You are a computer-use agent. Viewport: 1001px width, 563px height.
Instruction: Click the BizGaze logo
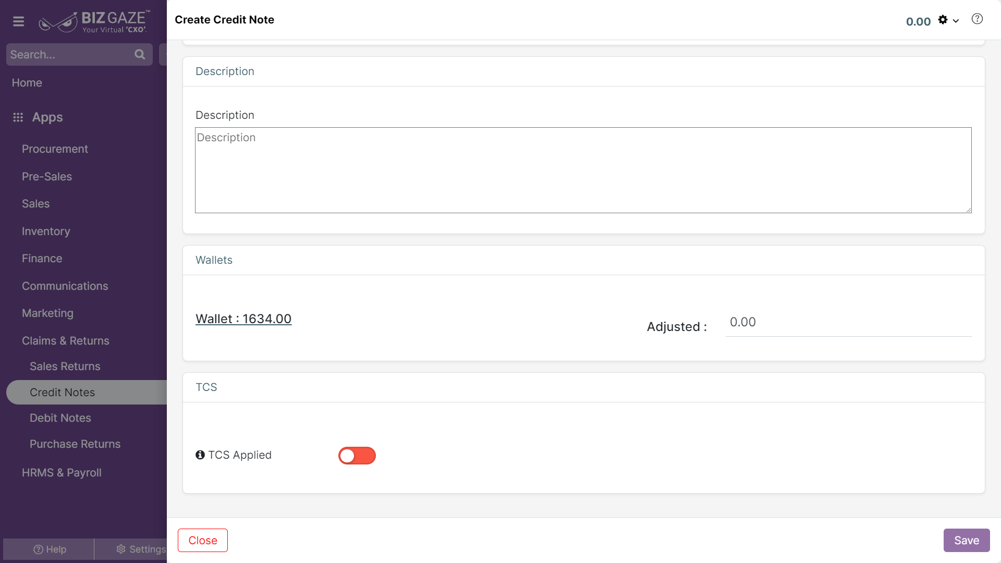pyautogui.click(x=94, y=21)
